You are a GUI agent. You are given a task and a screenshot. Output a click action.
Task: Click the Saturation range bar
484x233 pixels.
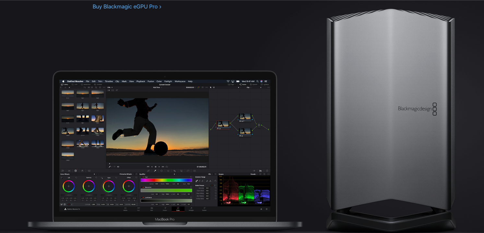166,191
